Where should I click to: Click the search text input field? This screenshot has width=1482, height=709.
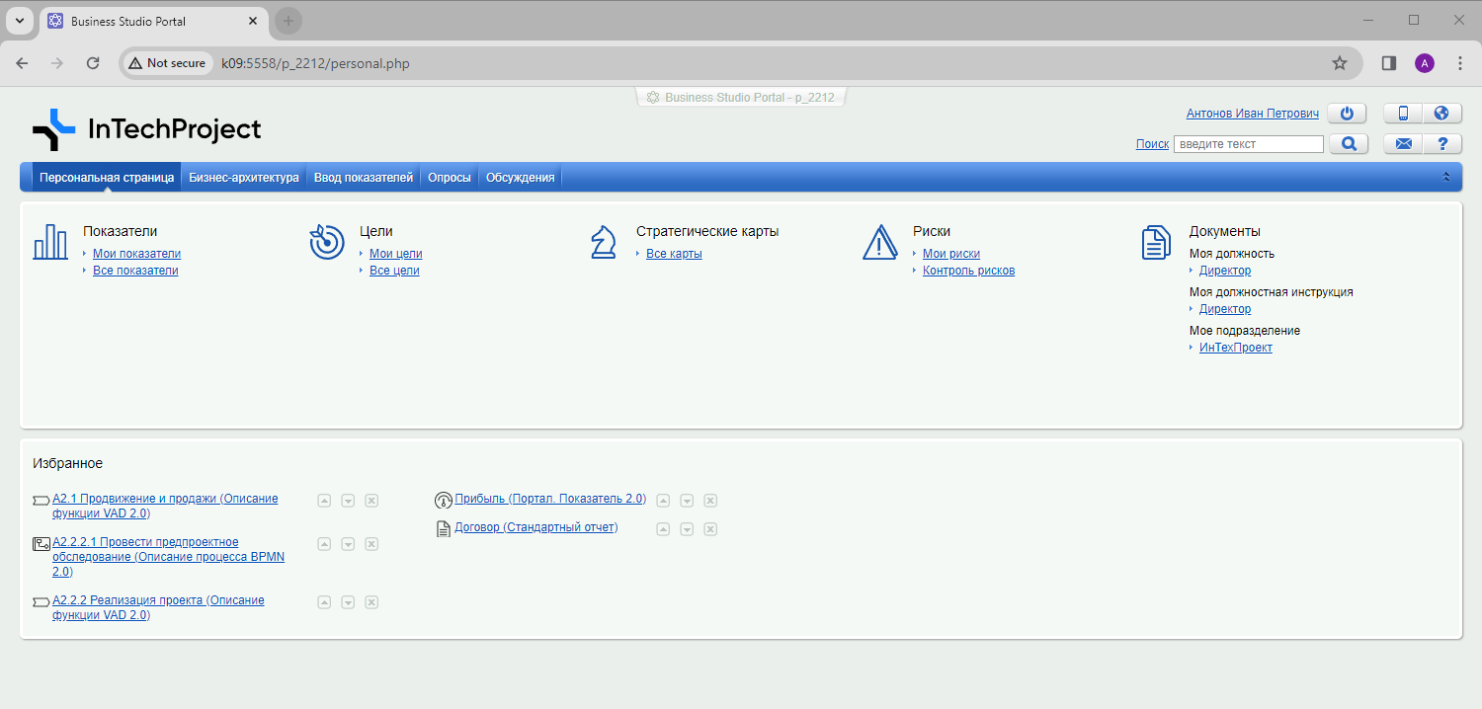tap(1248, 144)
